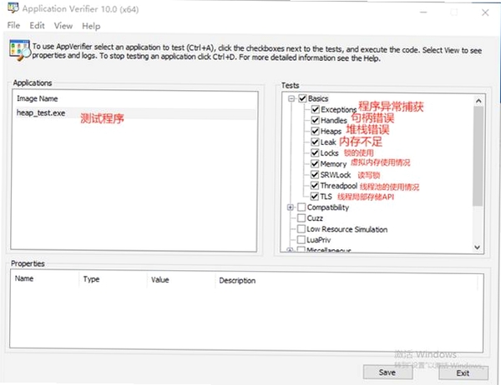The height and width of the screenshot is (385, 501).
Task: Uncheck the Heaps test checkbox
Action: click(315, 131)
